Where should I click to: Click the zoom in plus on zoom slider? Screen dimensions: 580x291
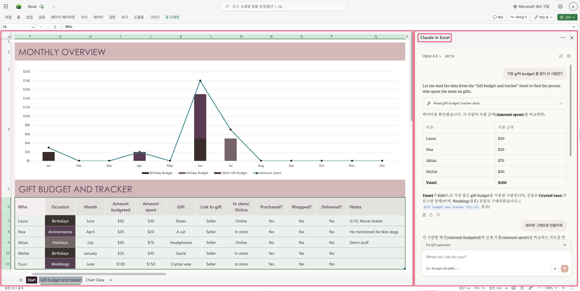[563, 288]
